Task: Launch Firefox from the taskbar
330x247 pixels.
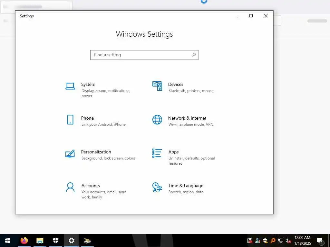Action: click(x=24, y=241)
